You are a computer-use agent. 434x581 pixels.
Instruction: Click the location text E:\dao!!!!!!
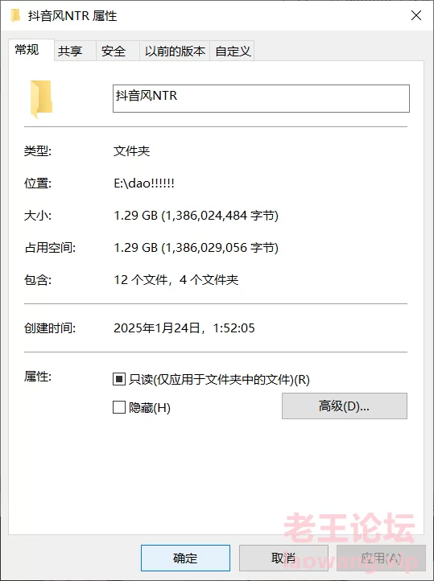[x=144, y=183]
